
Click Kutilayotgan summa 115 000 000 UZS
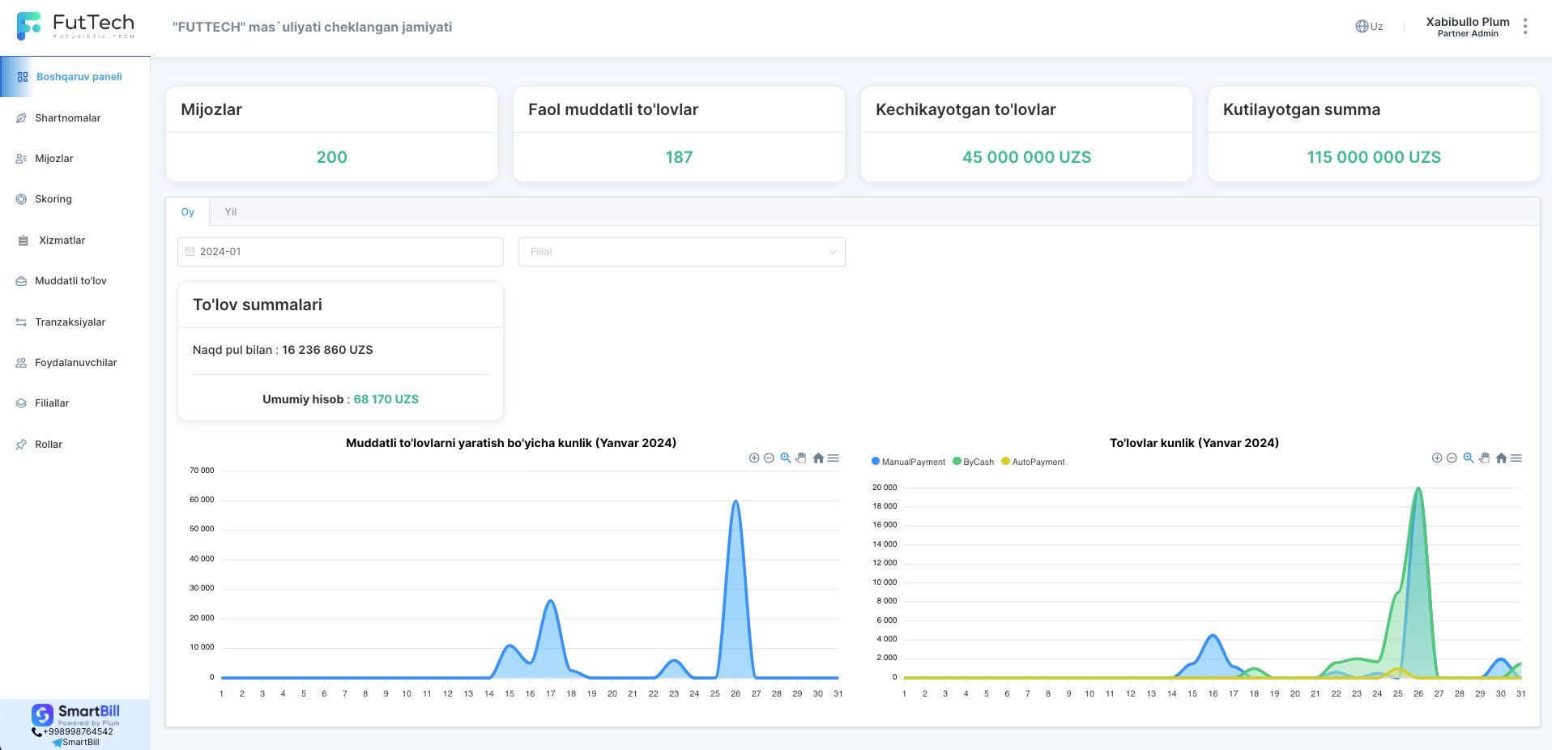(x=1374, y=158)
